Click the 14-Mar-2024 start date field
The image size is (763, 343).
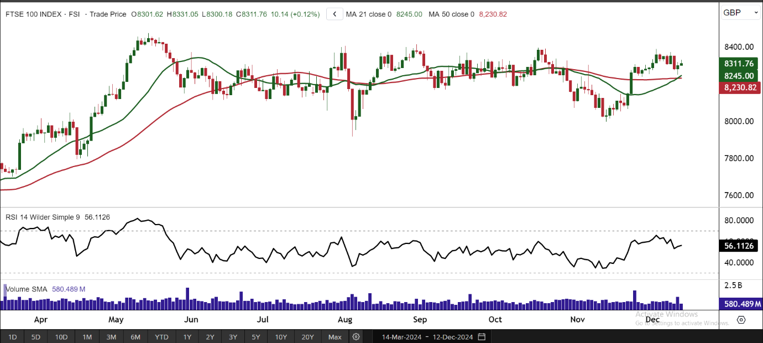click(x=401, y=337)
